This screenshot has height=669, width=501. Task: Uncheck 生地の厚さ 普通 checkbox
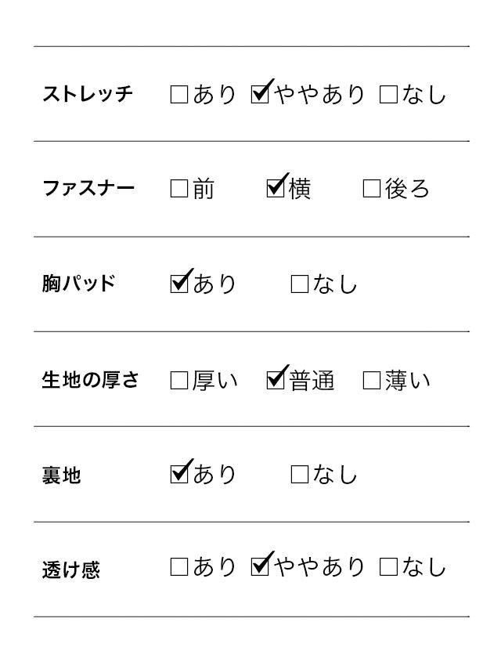[x=276, y=381]
